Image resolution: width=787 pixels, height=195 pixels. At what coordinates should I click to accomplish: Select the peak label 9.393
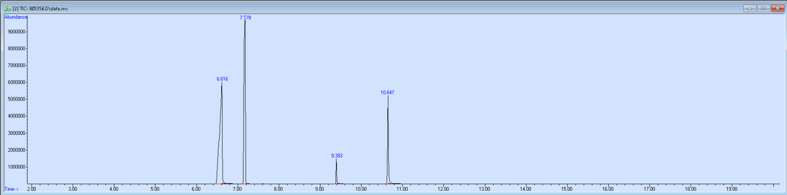click(337, 156)
